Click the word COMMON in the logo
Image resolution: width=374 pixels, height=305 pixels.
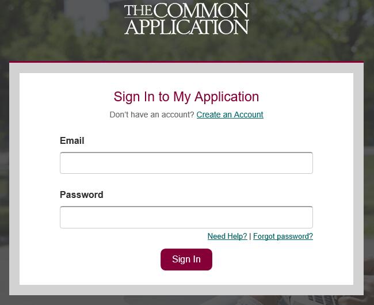click(201, 11)
